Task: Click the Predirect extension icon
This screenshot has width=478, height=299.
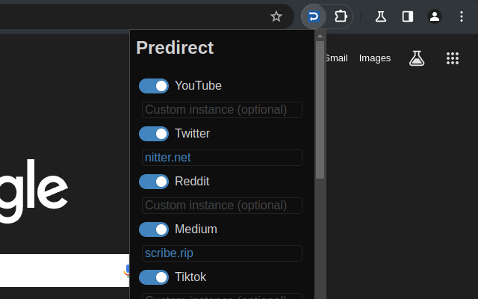Action: point(314,16)
